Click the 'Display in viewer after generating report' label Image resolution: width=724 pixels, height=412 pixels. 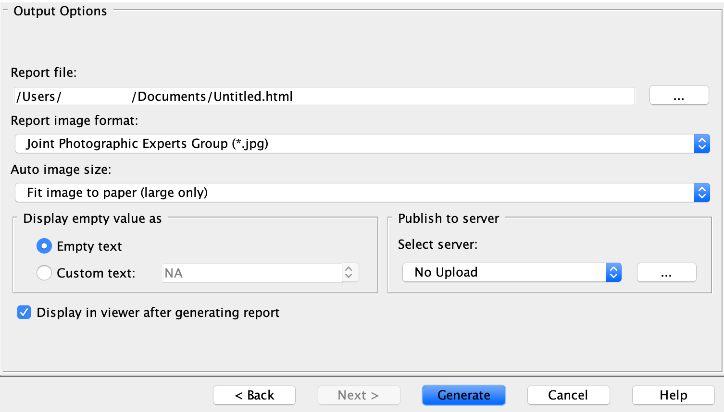click(x=158, y=313)
